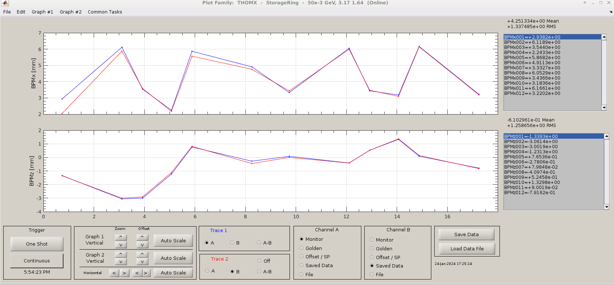Click the dock arrow at the menu bar's right end
The width and height of the screenshot is (614, 285).
(x=611, y=12)
